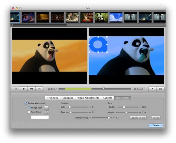Click the thumbnail strip horizontal scrollbar
Viewport: 176px width, 143px height.
(39, 25)
